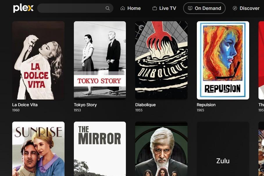Open the Tokyo Story poster
This screenshot has width=264, height=176.
tap(100, 60)
